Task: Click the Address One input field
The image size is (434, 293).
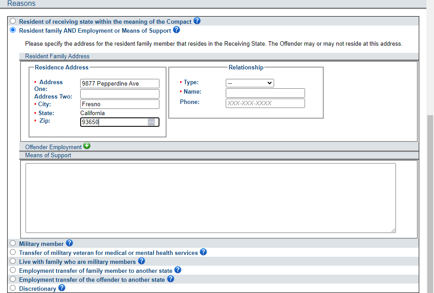Action: click(120, 84)
